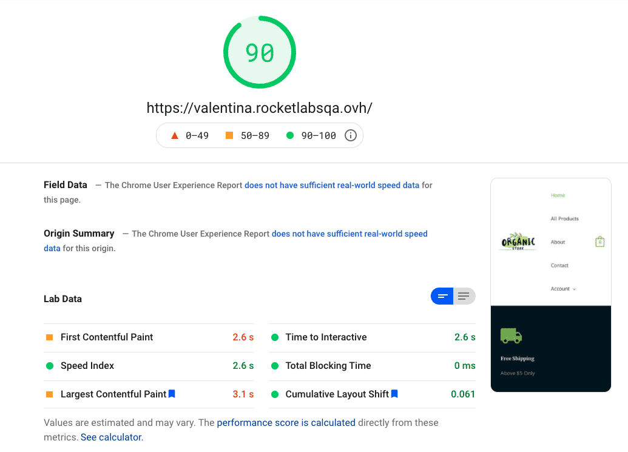This screenshot has width=628, height=452.
Task: Click the red triangle 0–49 legend icon
Action: coord(175,135)
